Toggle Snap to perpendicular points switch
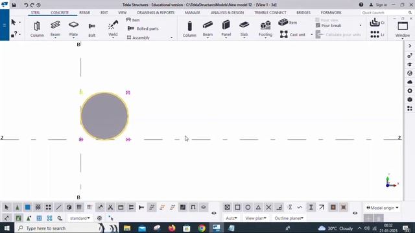This screenshot has width=415, height=233. coord(279,207)
